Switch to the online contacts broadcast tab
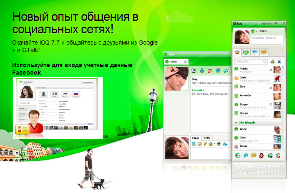 (x=246, y=53)
